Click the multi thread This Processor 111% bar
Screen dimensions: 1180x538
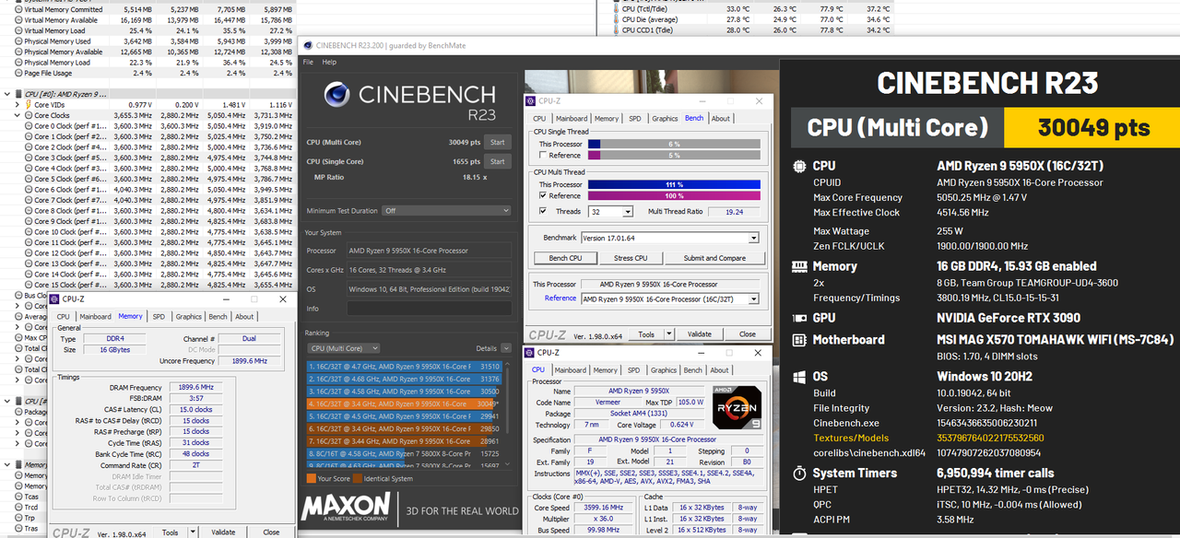674,184
